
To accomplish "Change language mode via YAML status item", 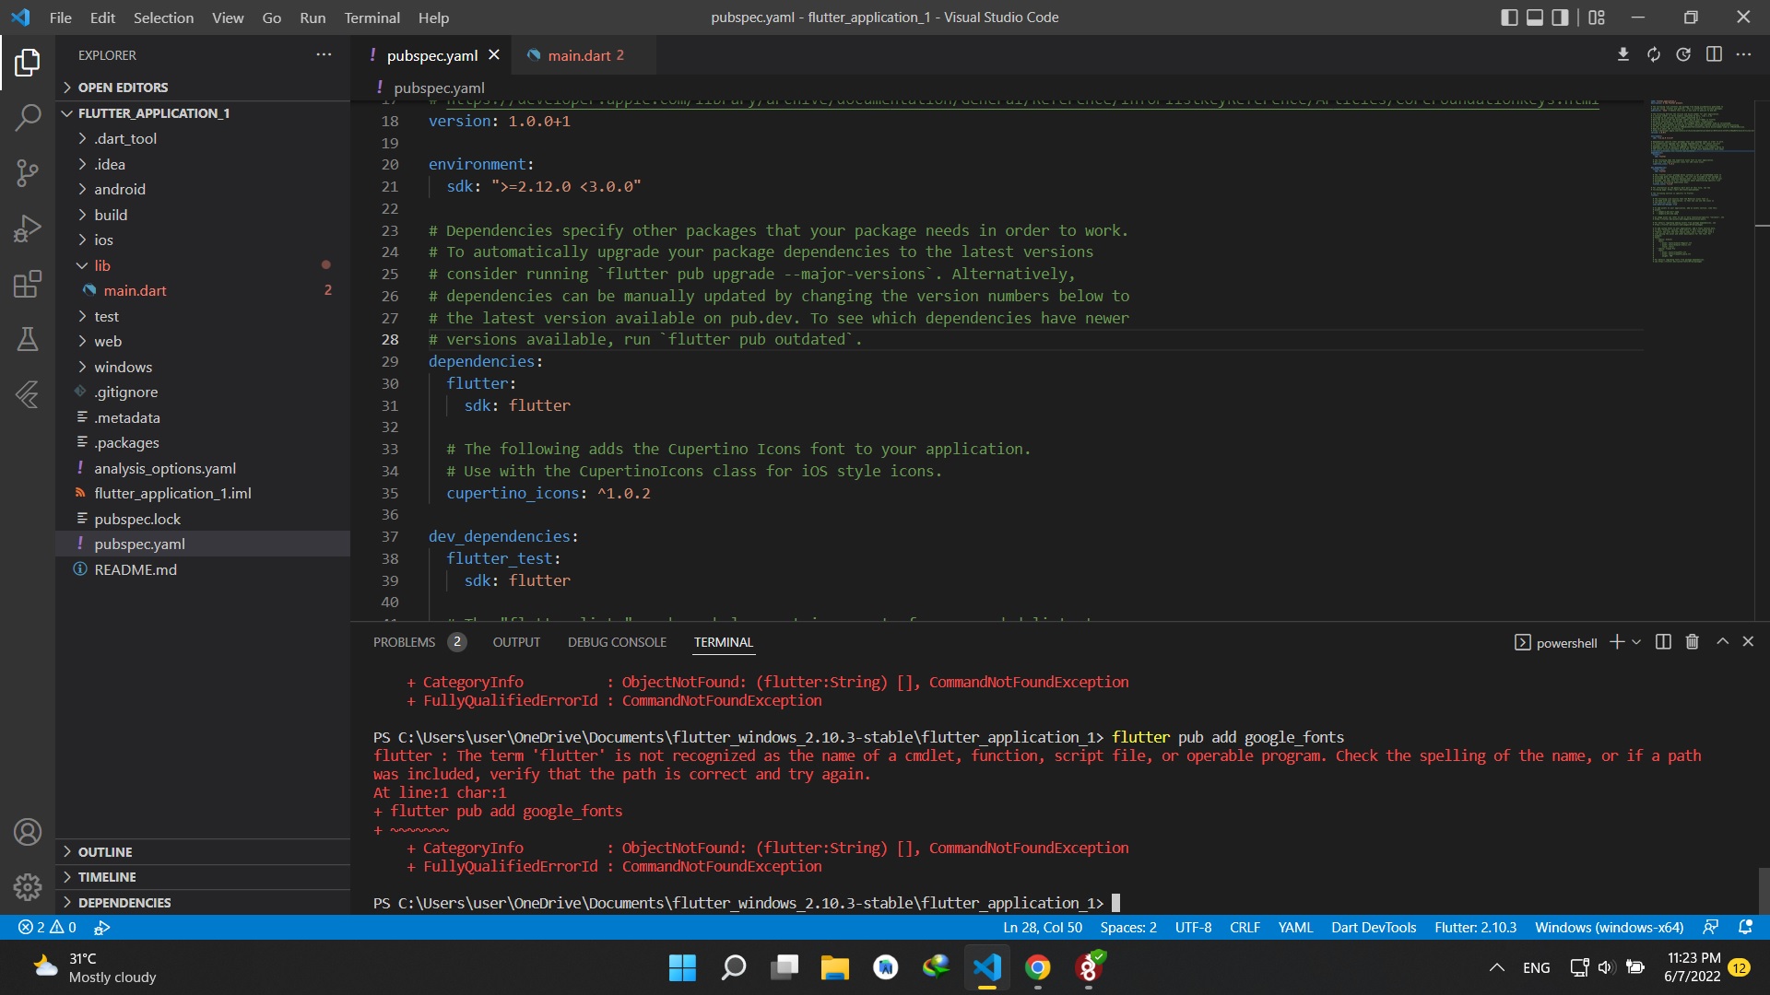I will 1295,928.
